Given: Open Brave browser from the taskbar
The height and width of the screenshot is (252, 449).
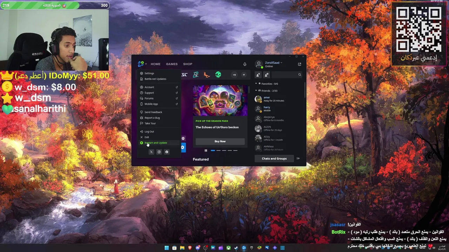Looking at the screenshot, I should (190, 248).
